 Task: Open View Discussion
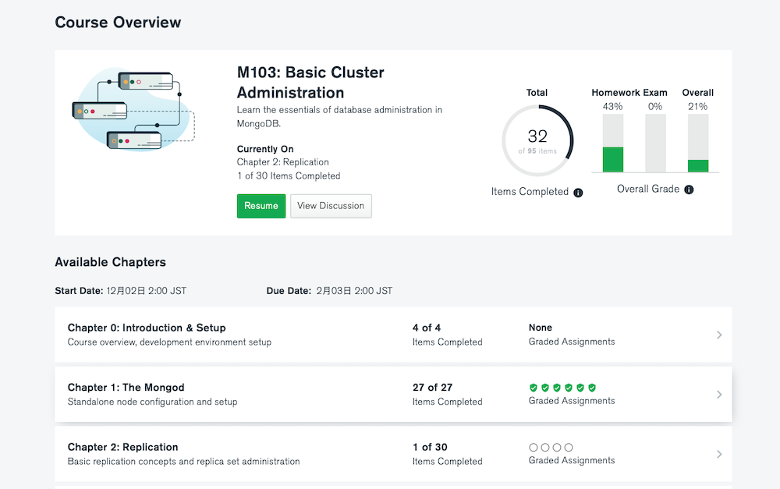331,206
